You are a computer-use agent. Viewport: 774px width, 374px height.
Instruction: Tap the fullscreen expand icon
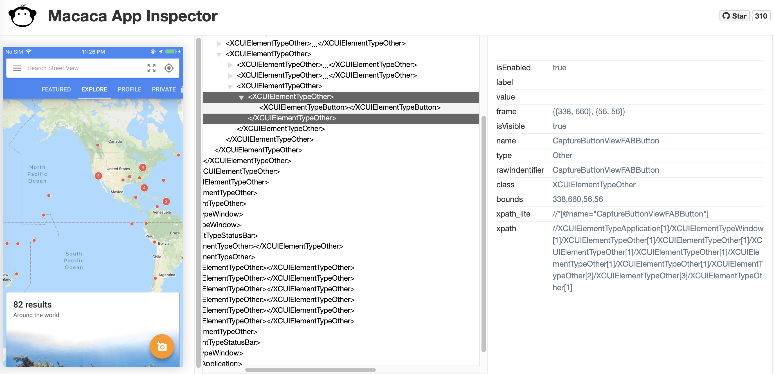[x=151, y=68]
